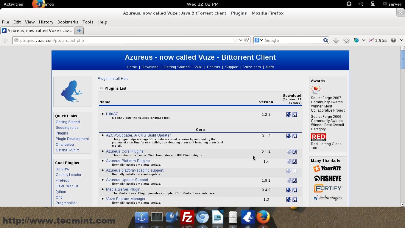Click the volume icon in the top bar
This screenshot has width=405, height=228.
tap(361, 4)
